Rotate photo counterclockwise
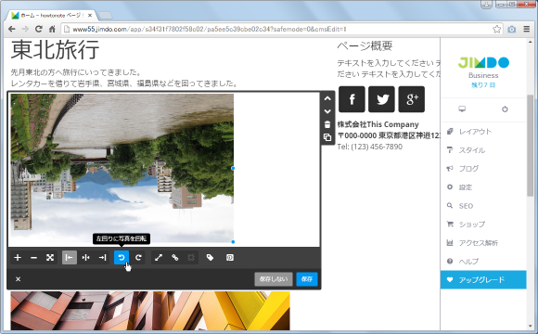Image resolution: width=538 pixels, height=334 pixels. point(122,257)
